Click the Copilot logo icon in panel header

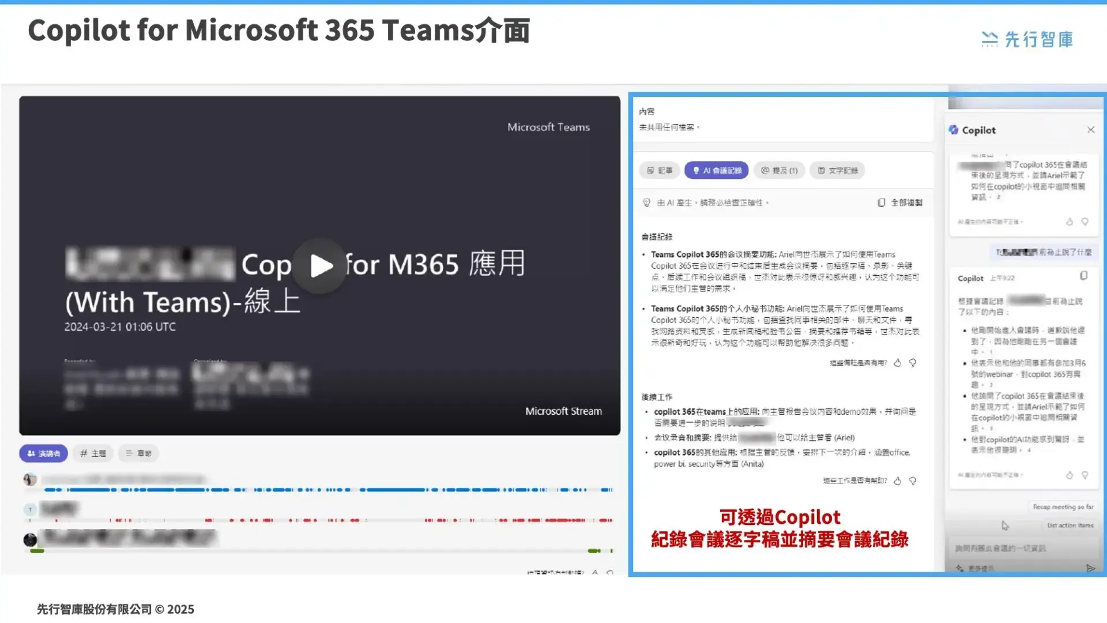[x=954, y=130]
